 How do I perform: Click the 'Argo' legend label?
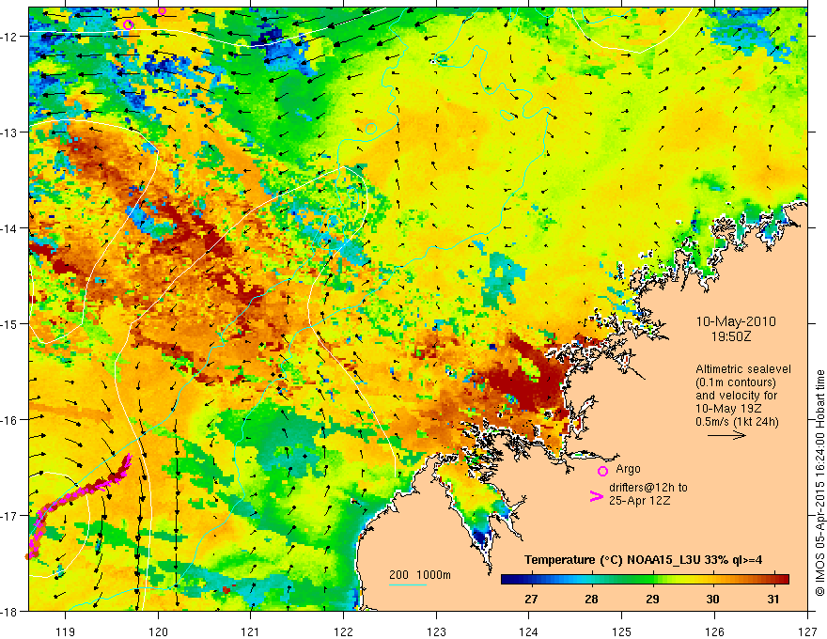[628, 469]
